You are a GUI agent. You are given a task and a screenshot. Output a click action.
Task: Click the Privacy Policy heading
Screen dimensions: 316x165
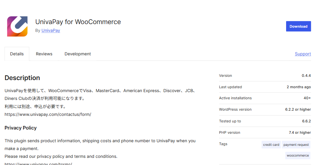click(x=20, y=128)
